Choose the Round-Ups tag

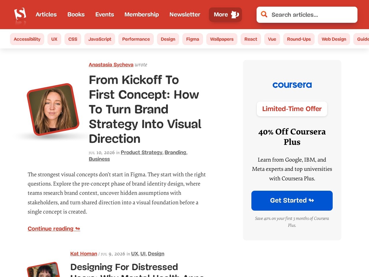(299, 39)
